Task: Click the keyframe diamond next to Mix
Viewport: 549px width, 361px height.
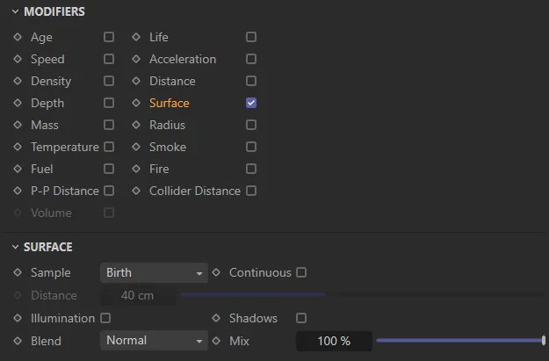Action: (216, 340)
